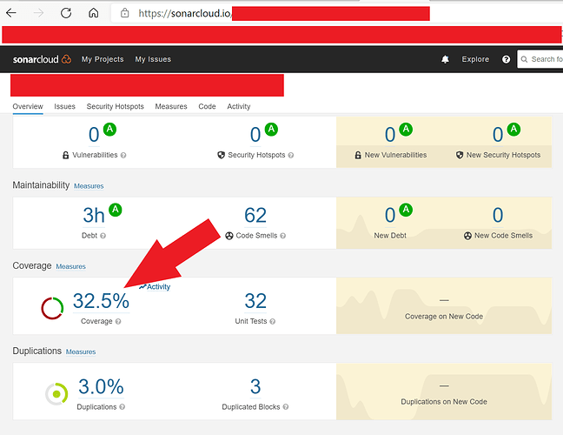This screenshot has width=563, height=435.
Task: Open the 0 Vulnerabilities count link
Action: click(x=94, y=135)
